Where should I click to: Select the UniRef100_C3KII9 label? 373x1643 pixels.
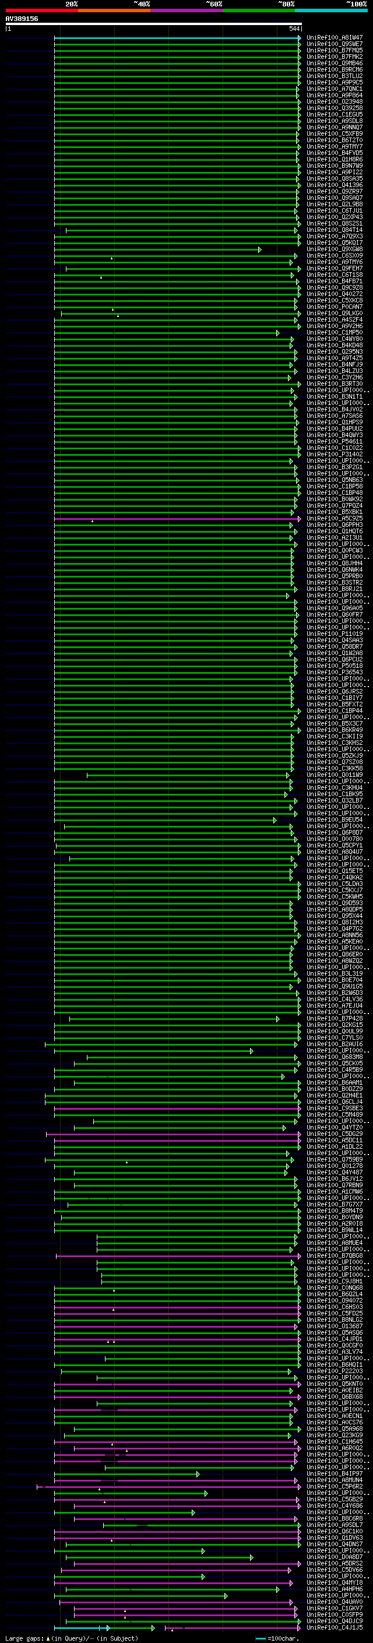[335, 736]
